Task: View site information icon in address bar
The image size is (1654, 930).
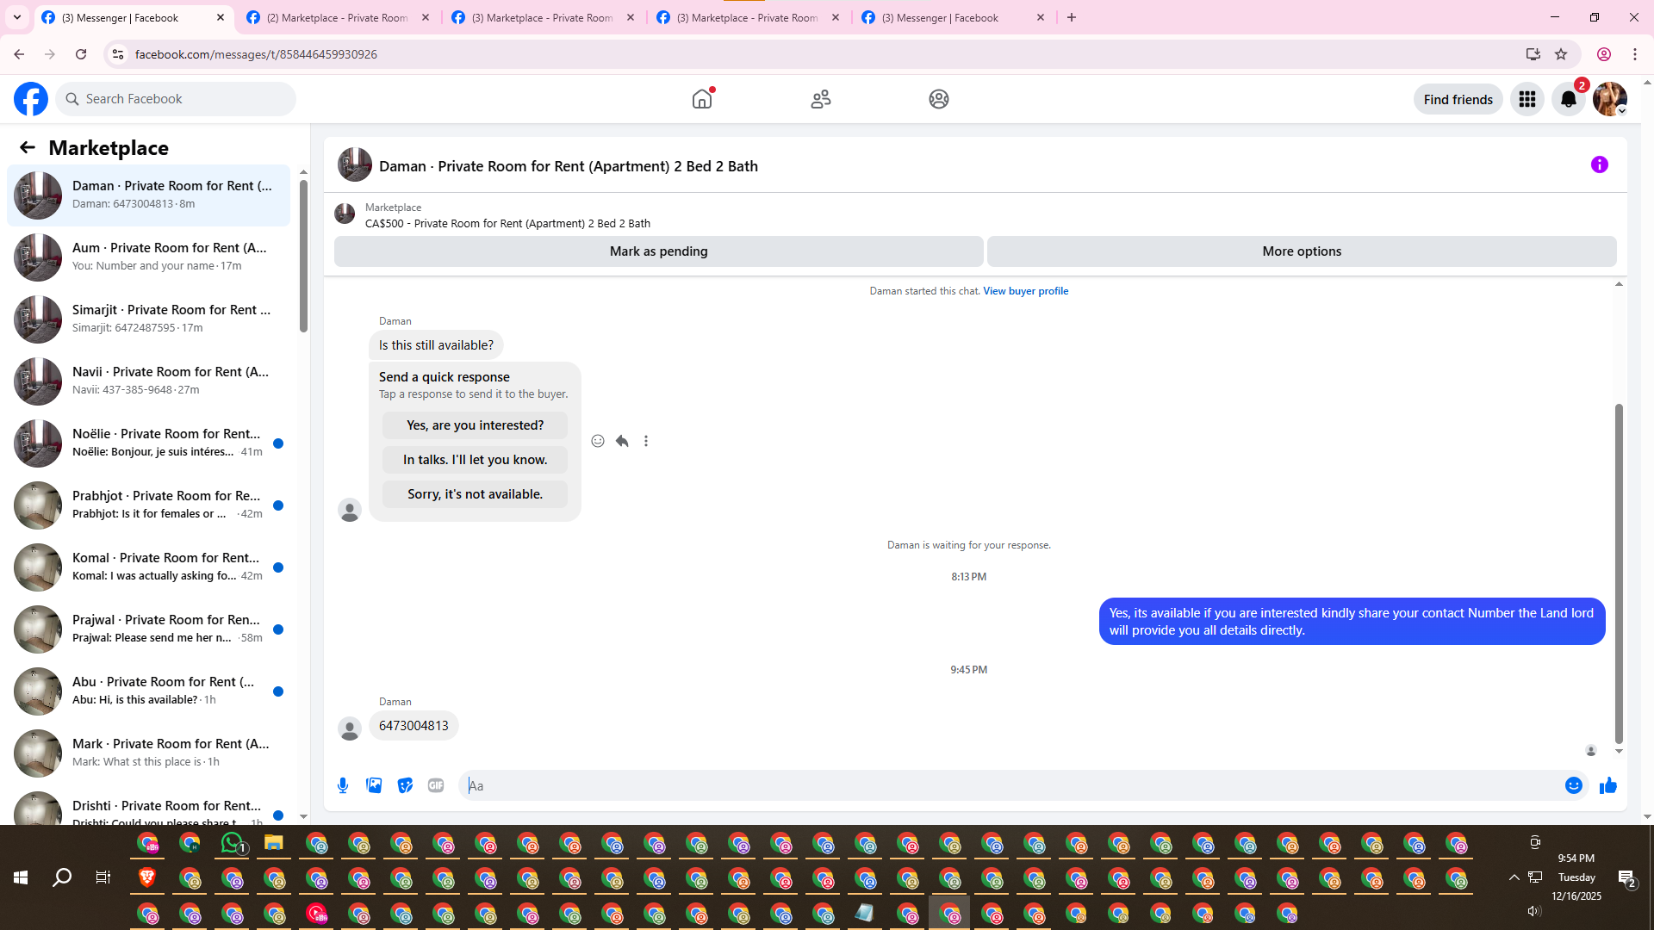Action: 118,54
